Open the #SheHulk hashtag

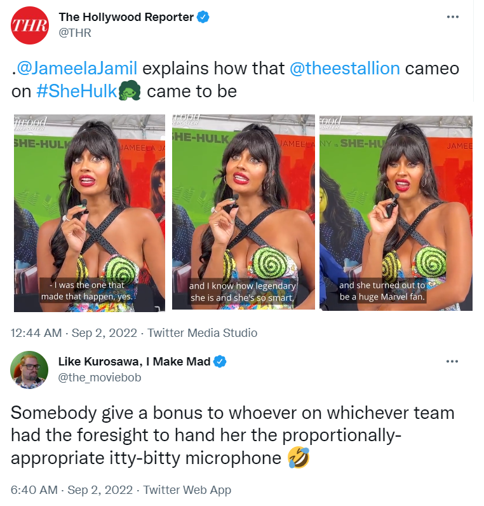(76, 92)
